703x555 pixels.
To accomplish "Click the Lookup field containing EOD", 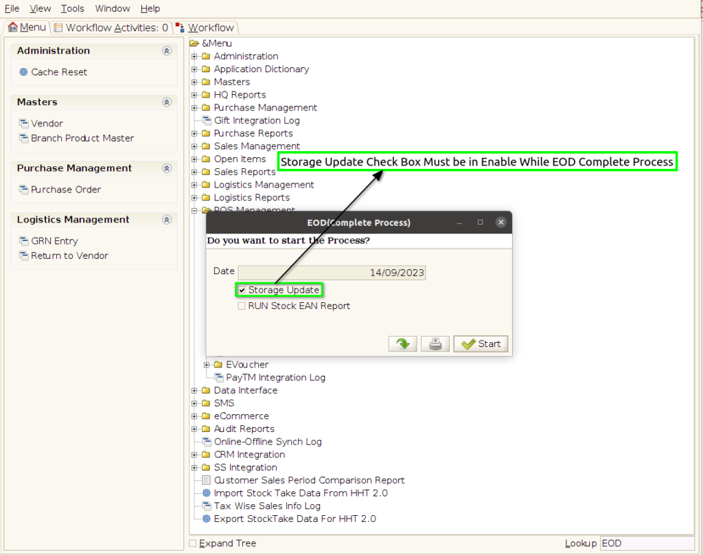I will coord(647,543).
